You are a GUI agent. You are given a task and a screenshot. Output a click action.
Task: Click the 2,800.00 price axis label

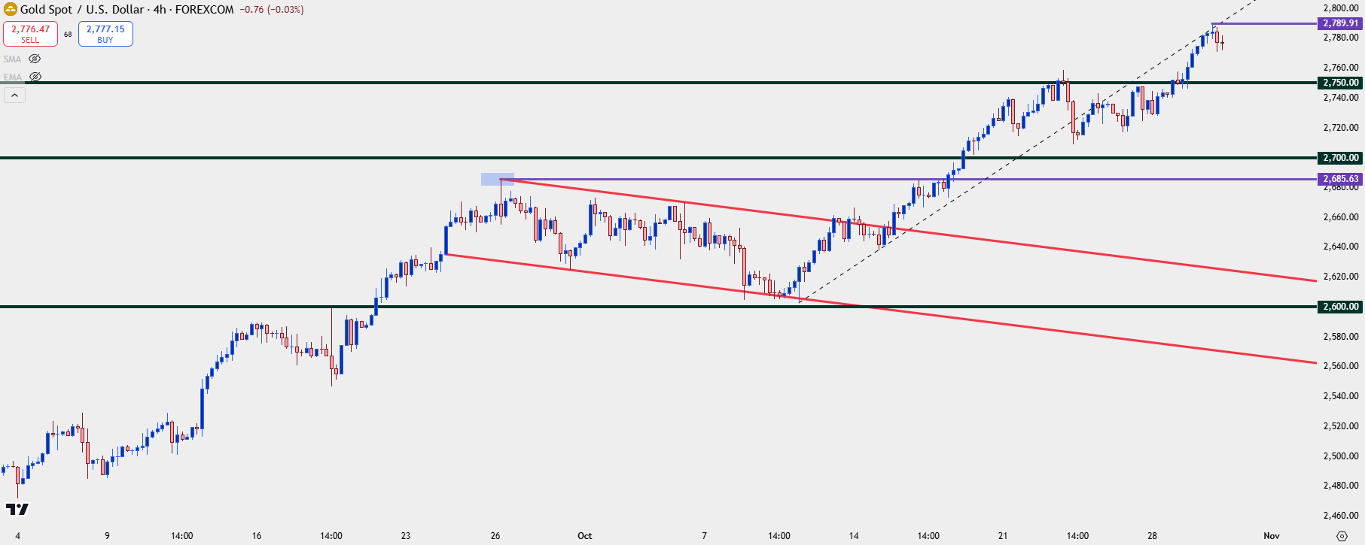[x=1341, y=8]
